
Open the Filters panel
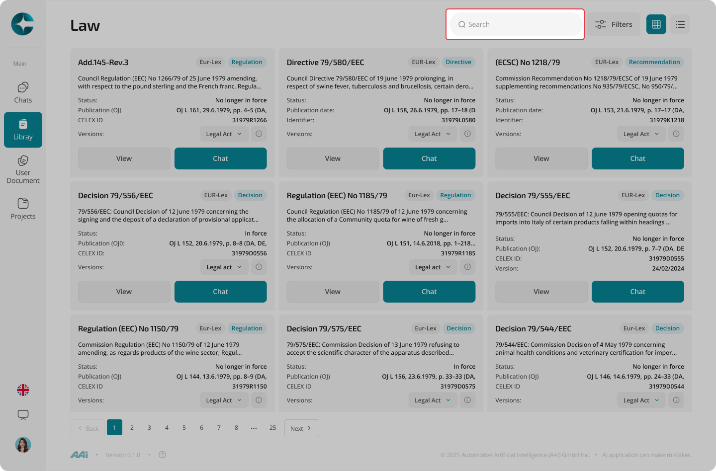point(614,24)
